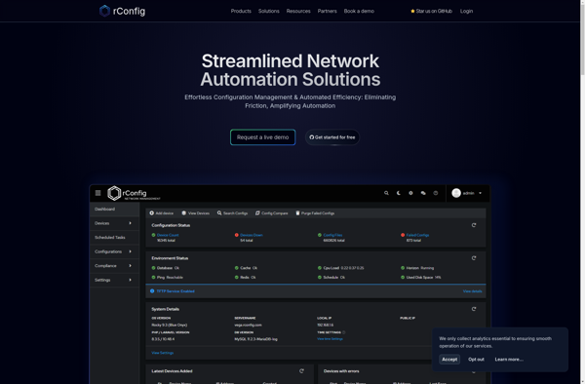
Task: Click the rConfig Network Management dashboard logo
Action: tap(134, 193)
